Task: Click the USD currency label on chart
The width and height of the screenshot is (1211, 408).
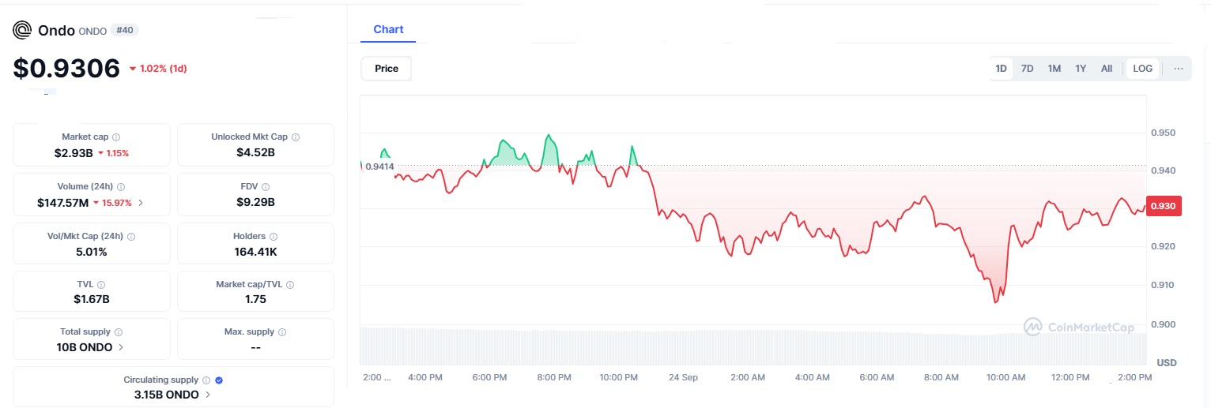Action: 1166,363
